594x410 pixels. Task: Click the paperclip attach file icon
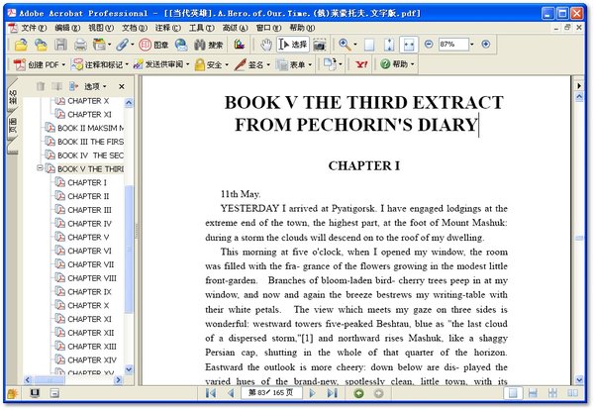(122, 45)
